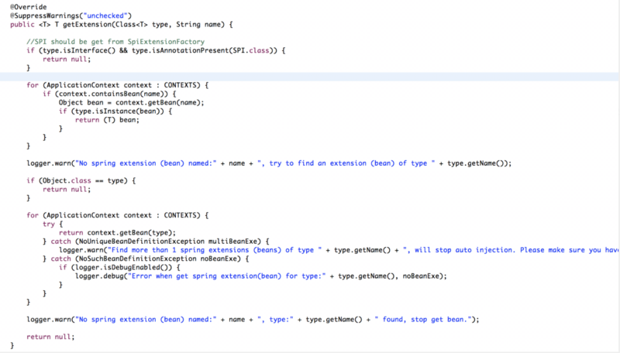Click type.isInstance(bean) condition
620x353 pixels.
pos(118,111)
